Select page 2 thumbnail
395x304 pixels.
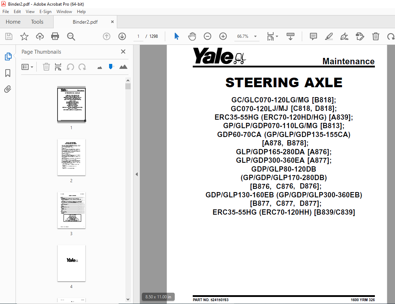pyautogui.click(x=72, y=157)
